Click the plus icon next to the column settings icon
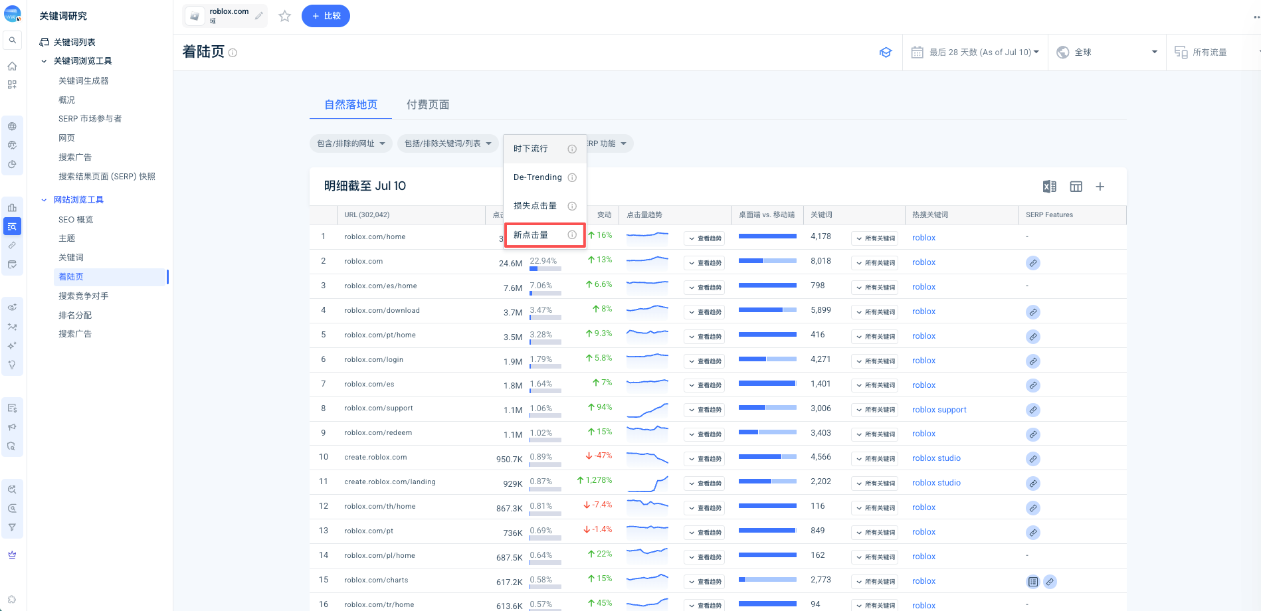Viewport: 1261px width, 611px height. pos(1100,187)
